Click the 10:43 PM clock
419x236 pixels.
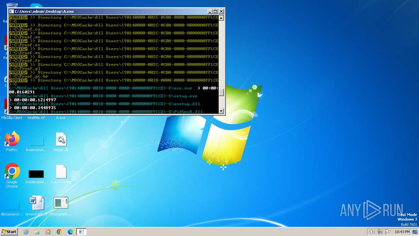[402, 232]
